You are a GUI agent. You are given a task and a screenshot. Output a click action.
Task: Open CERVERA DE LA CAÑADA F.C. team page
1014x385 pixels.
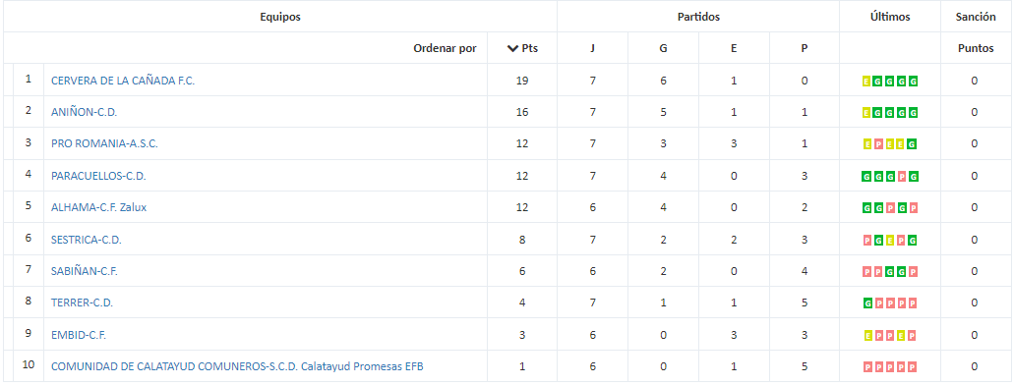(x=123, y=81)
